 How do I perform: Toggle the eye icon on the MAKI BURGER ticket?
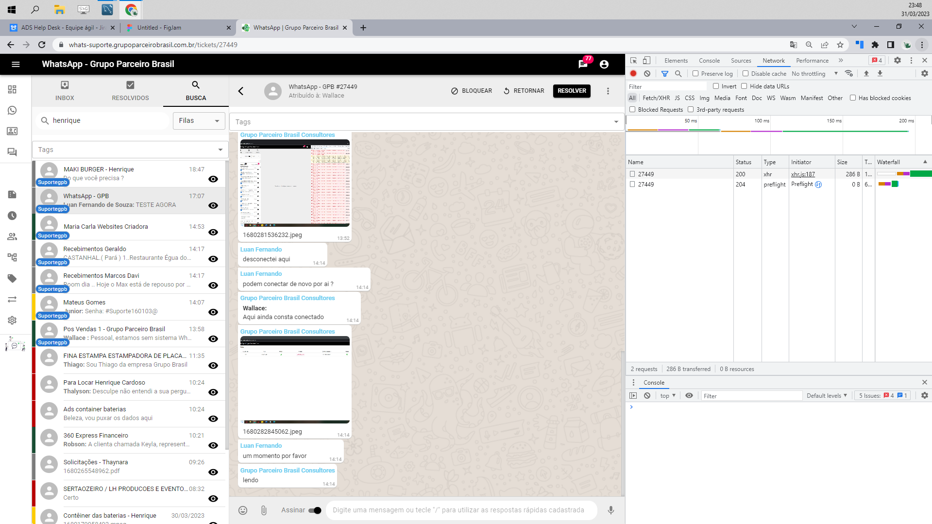point(213,179)
